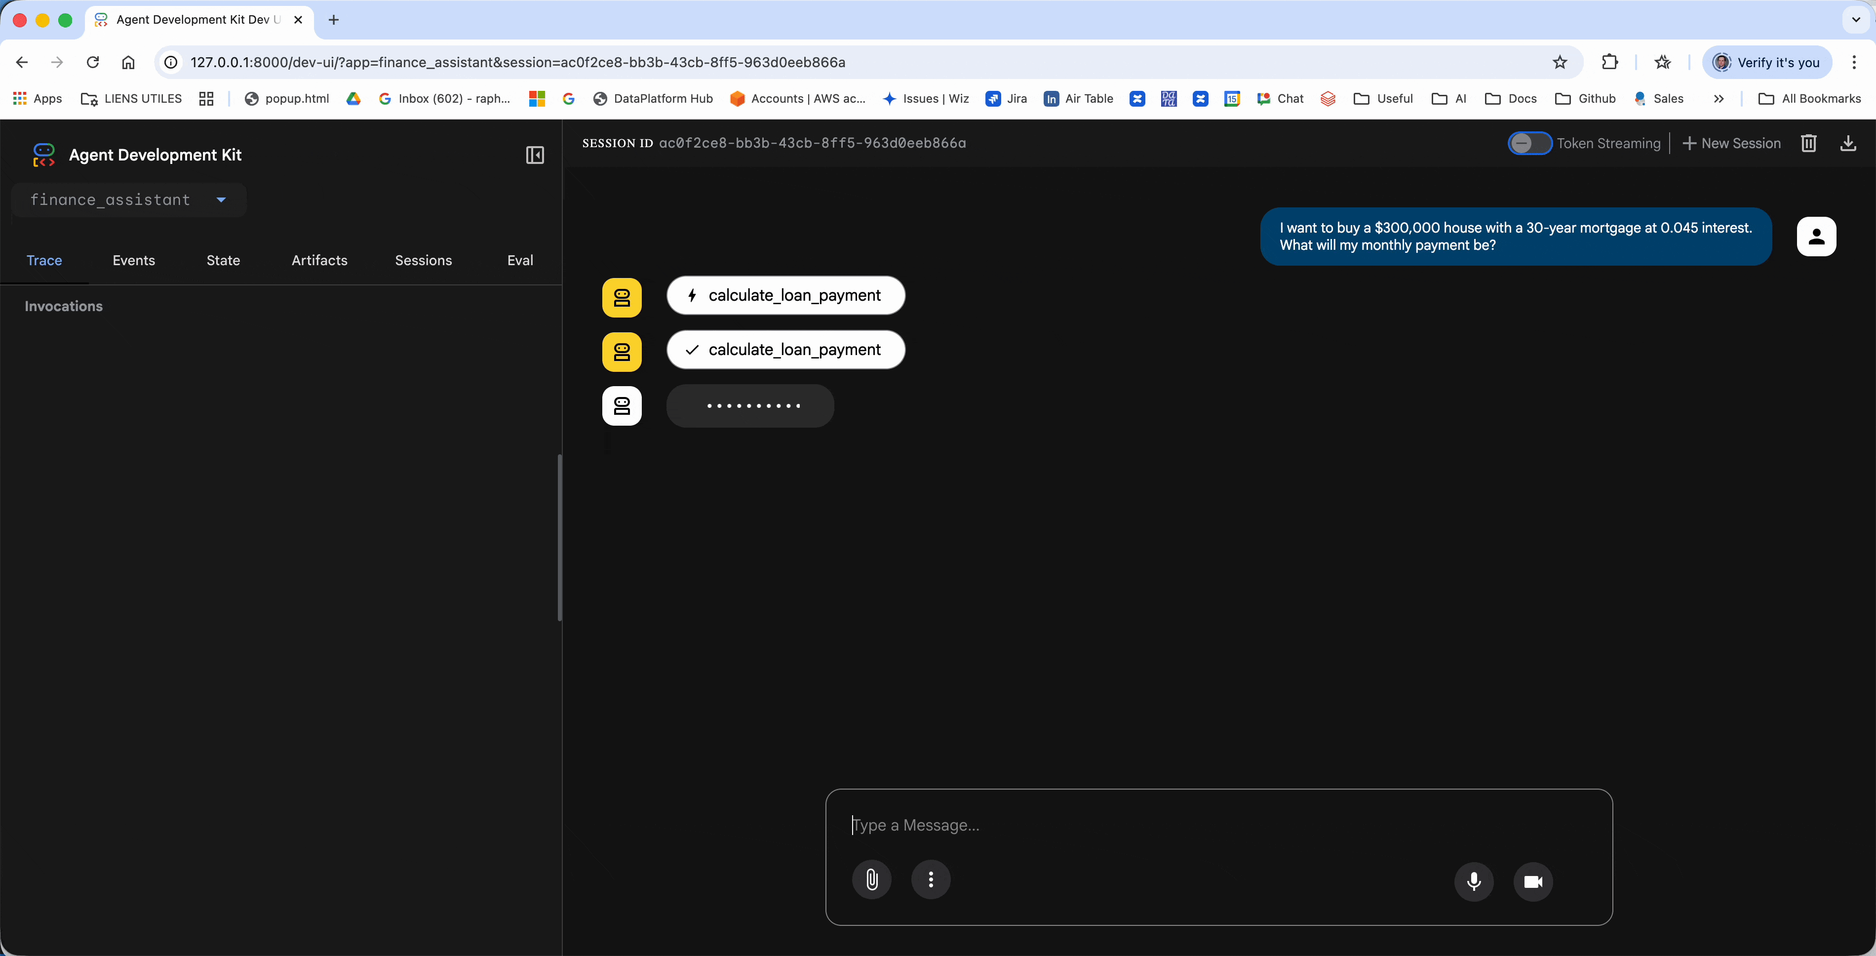Expand the hidden bookmarks chevron
Image resolution: width=1876 pixels, height=956 pixels.
[x=1719, y=99]
